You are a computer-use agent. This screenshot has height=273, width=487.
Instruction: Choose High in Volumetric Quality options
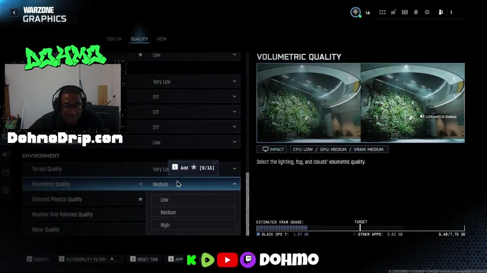tap(193, 225)
